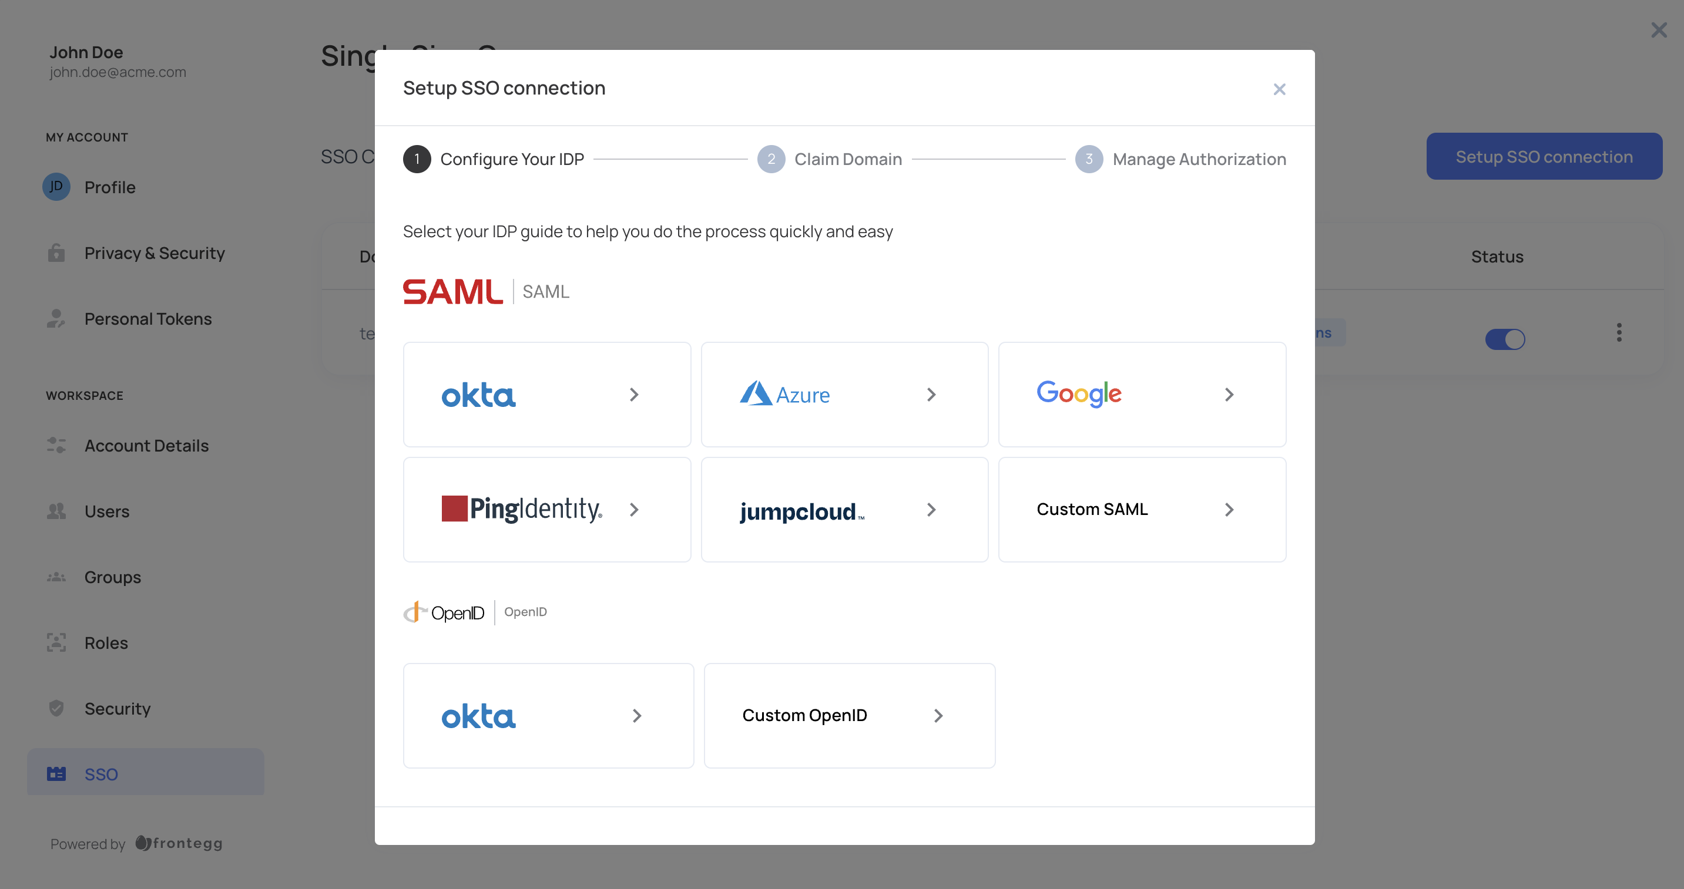Image resolution: width=1684 pixels, height=889 pixels.
Task: Choose the Google SAML provider card
Action: pos(1142,395)
